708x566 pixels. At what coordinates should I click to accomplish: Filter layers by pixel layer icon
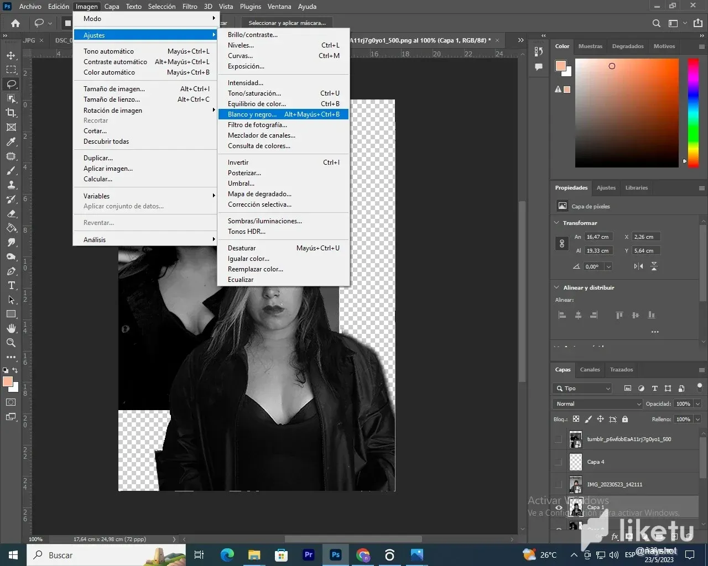coord(628,389)
